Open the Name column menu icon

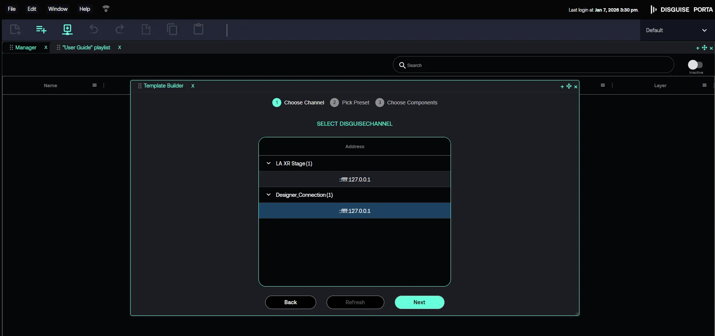point(95,85)
